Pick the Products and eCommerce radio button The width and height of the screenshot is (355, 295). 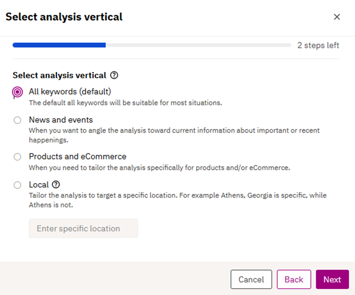pyautogui.click(x=17, y=157)
